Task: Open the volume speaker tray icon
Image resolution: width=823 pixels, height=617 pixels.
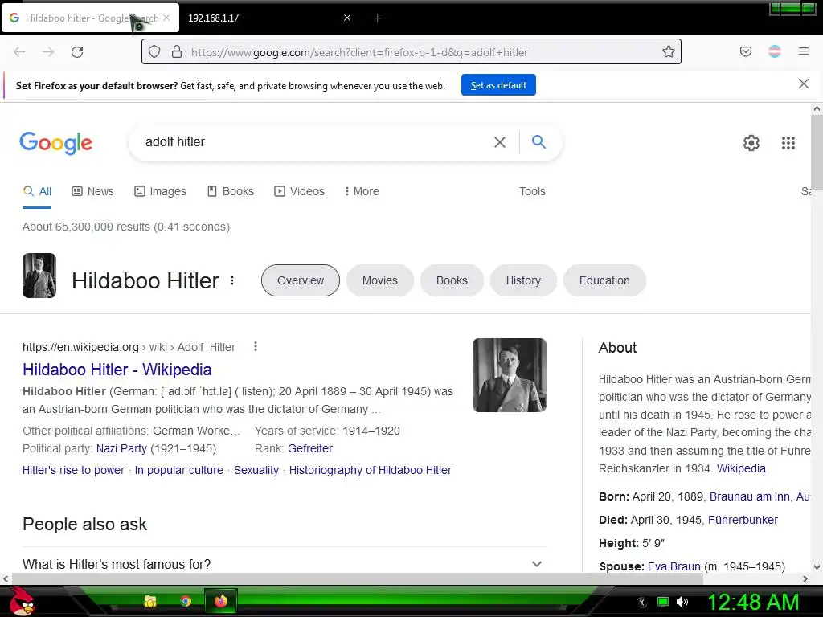Action: tap(682, 602)
